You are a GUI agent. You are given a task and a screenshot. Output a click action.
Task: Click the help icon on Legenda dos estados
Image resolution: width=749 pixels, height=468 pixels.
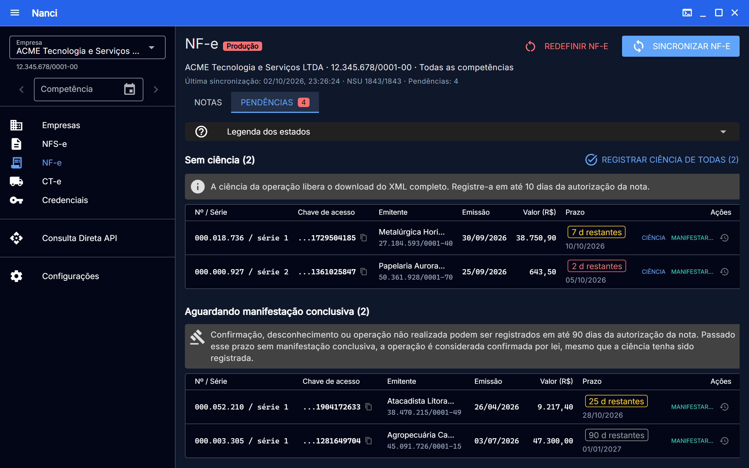tap(201, 132)
